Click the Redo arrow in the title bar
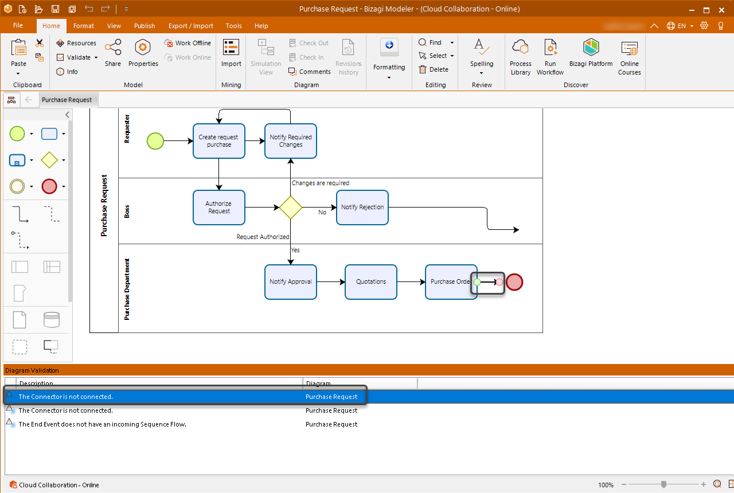734x493 pixels. [x=106, y=9]
